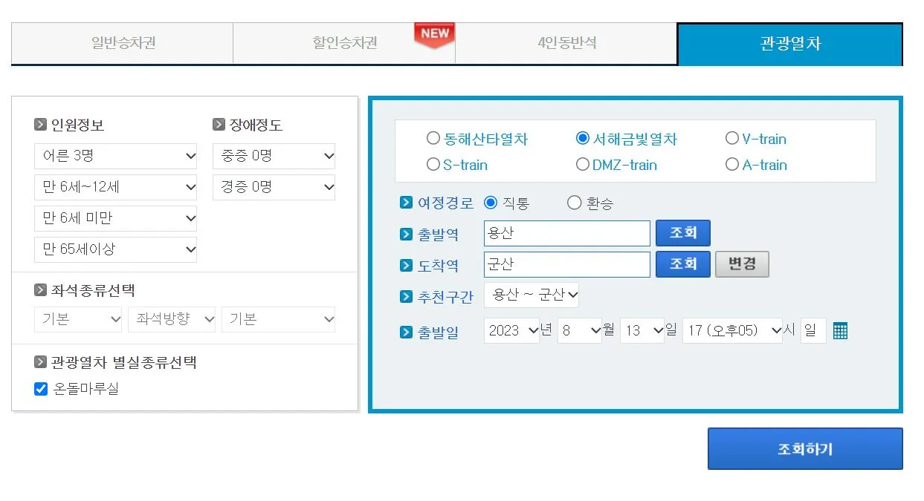The height and width of the screenshot is (501, 924).
Task: Open the departure hour dropdown showing 오후05
Action: click(732, 330)
